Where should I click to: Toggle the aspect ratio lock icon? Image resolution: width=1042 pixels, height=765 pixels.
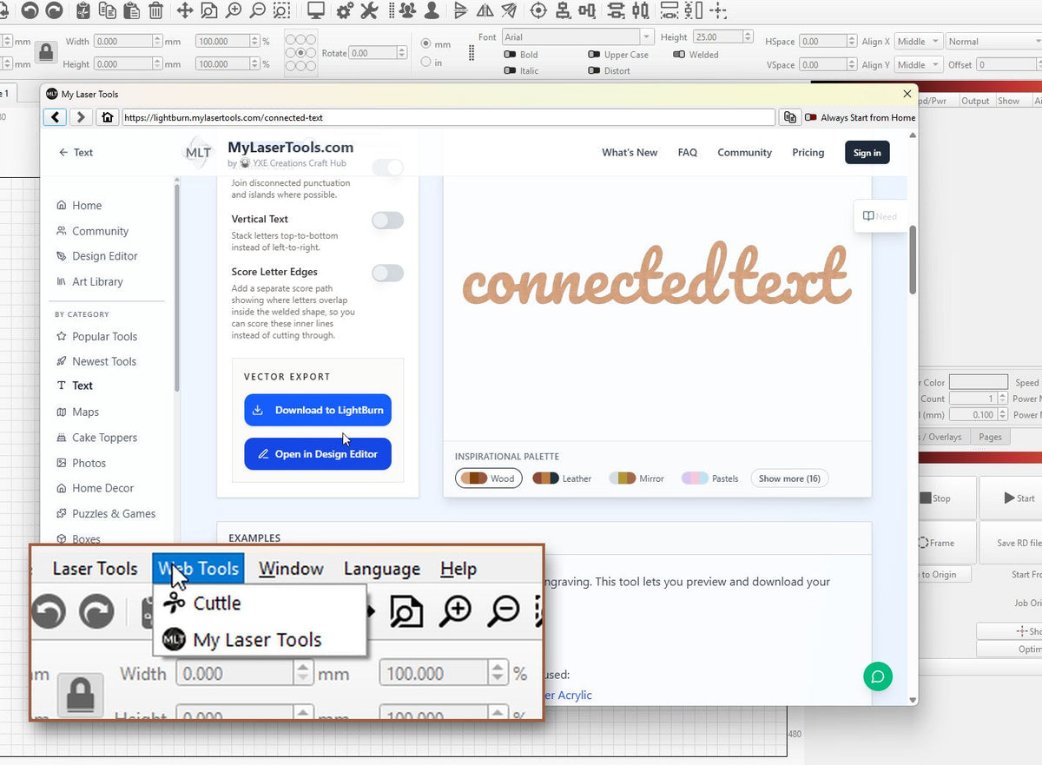pyautogui.click(x=47, y=53)
